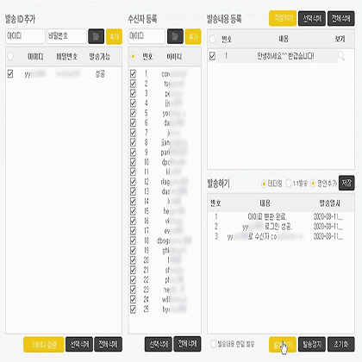This screenshot has width=362, height=362.
Task: Focus the 비밀번호 input field
Action: tap(66, 36)
